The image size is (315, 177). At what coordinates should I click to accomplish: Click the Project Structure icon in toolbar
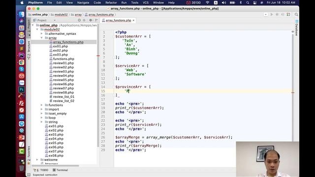coord(288,14)
